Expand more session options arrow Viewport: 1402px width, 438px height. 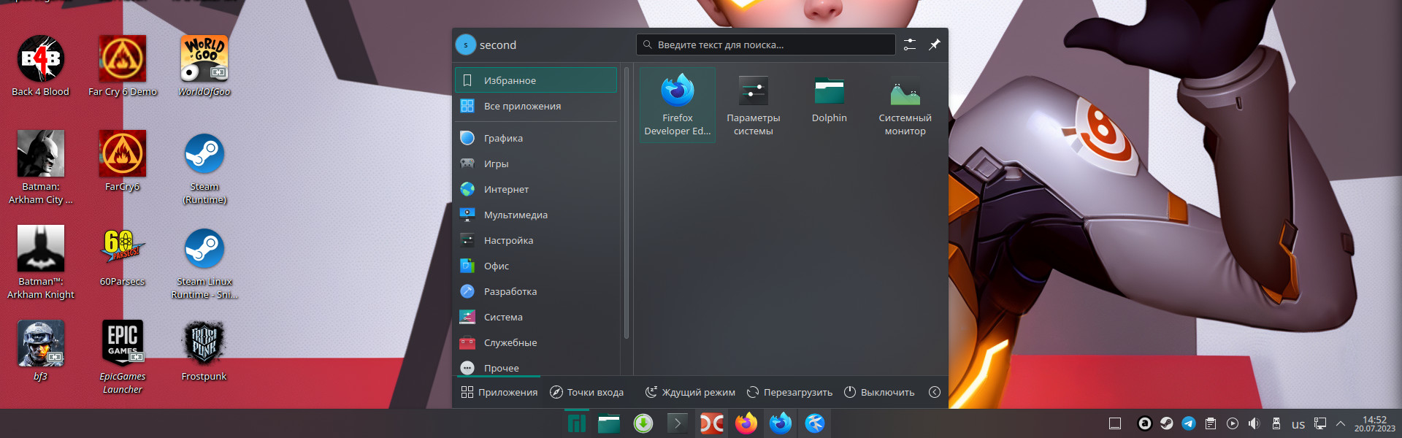click(x=934, y=392)
